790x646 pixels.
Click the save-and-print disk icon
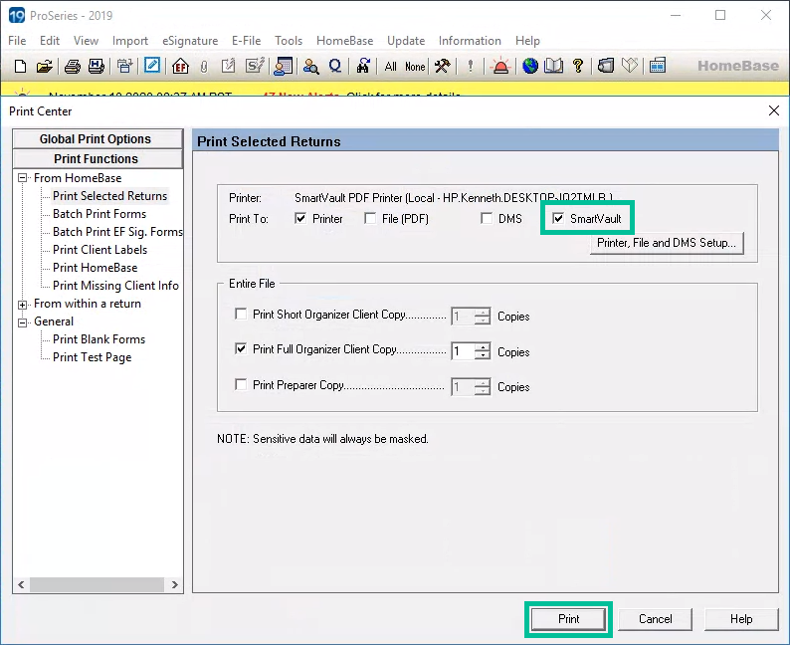(x=97, y=66)
